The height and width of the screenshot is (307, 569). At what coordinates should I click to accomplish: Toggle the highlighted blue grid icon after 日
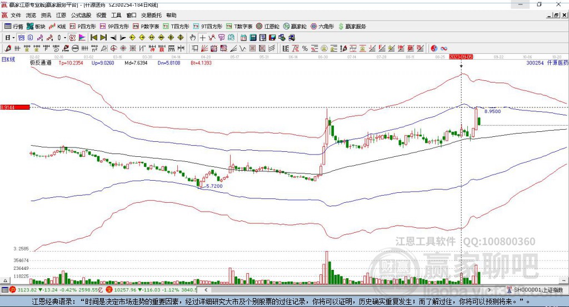click(21, 38)
